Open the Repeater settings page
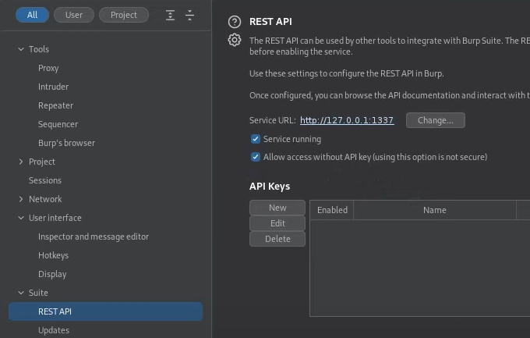The height and width of the screenshot is (338, 530). pyautogui.click(x=55, y=105)
